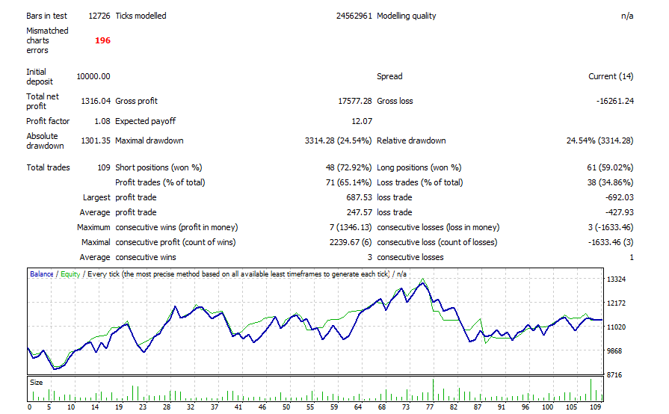Click the x-axis marker labeled 109

[x=596, y=407]
